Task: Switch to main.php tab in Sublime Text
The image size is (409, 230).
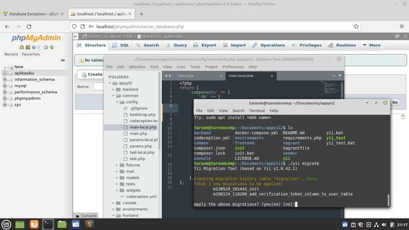Action: (x=185, y=76)
